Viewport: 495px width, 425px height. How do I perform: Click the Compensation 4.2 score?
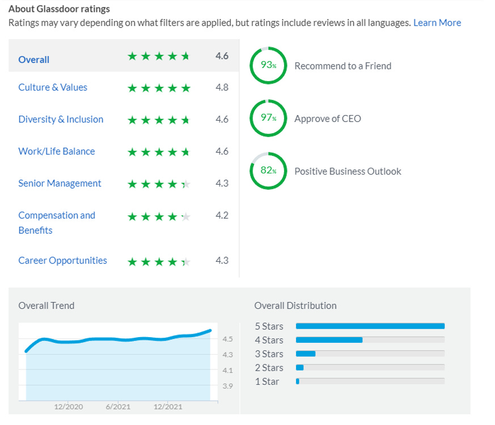(x=222, y=215)
